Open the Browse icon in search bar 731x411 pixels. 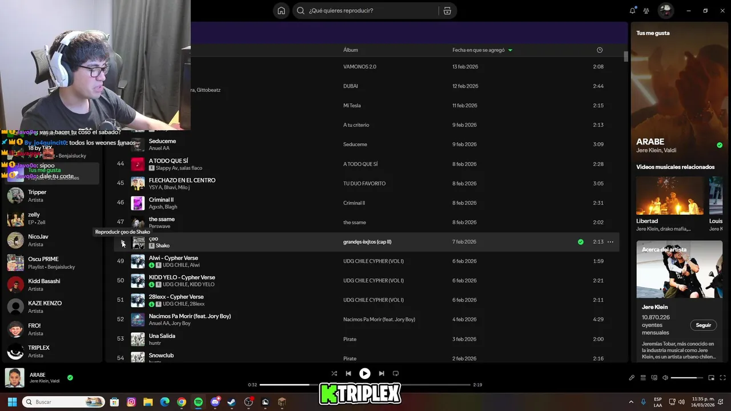447,11
